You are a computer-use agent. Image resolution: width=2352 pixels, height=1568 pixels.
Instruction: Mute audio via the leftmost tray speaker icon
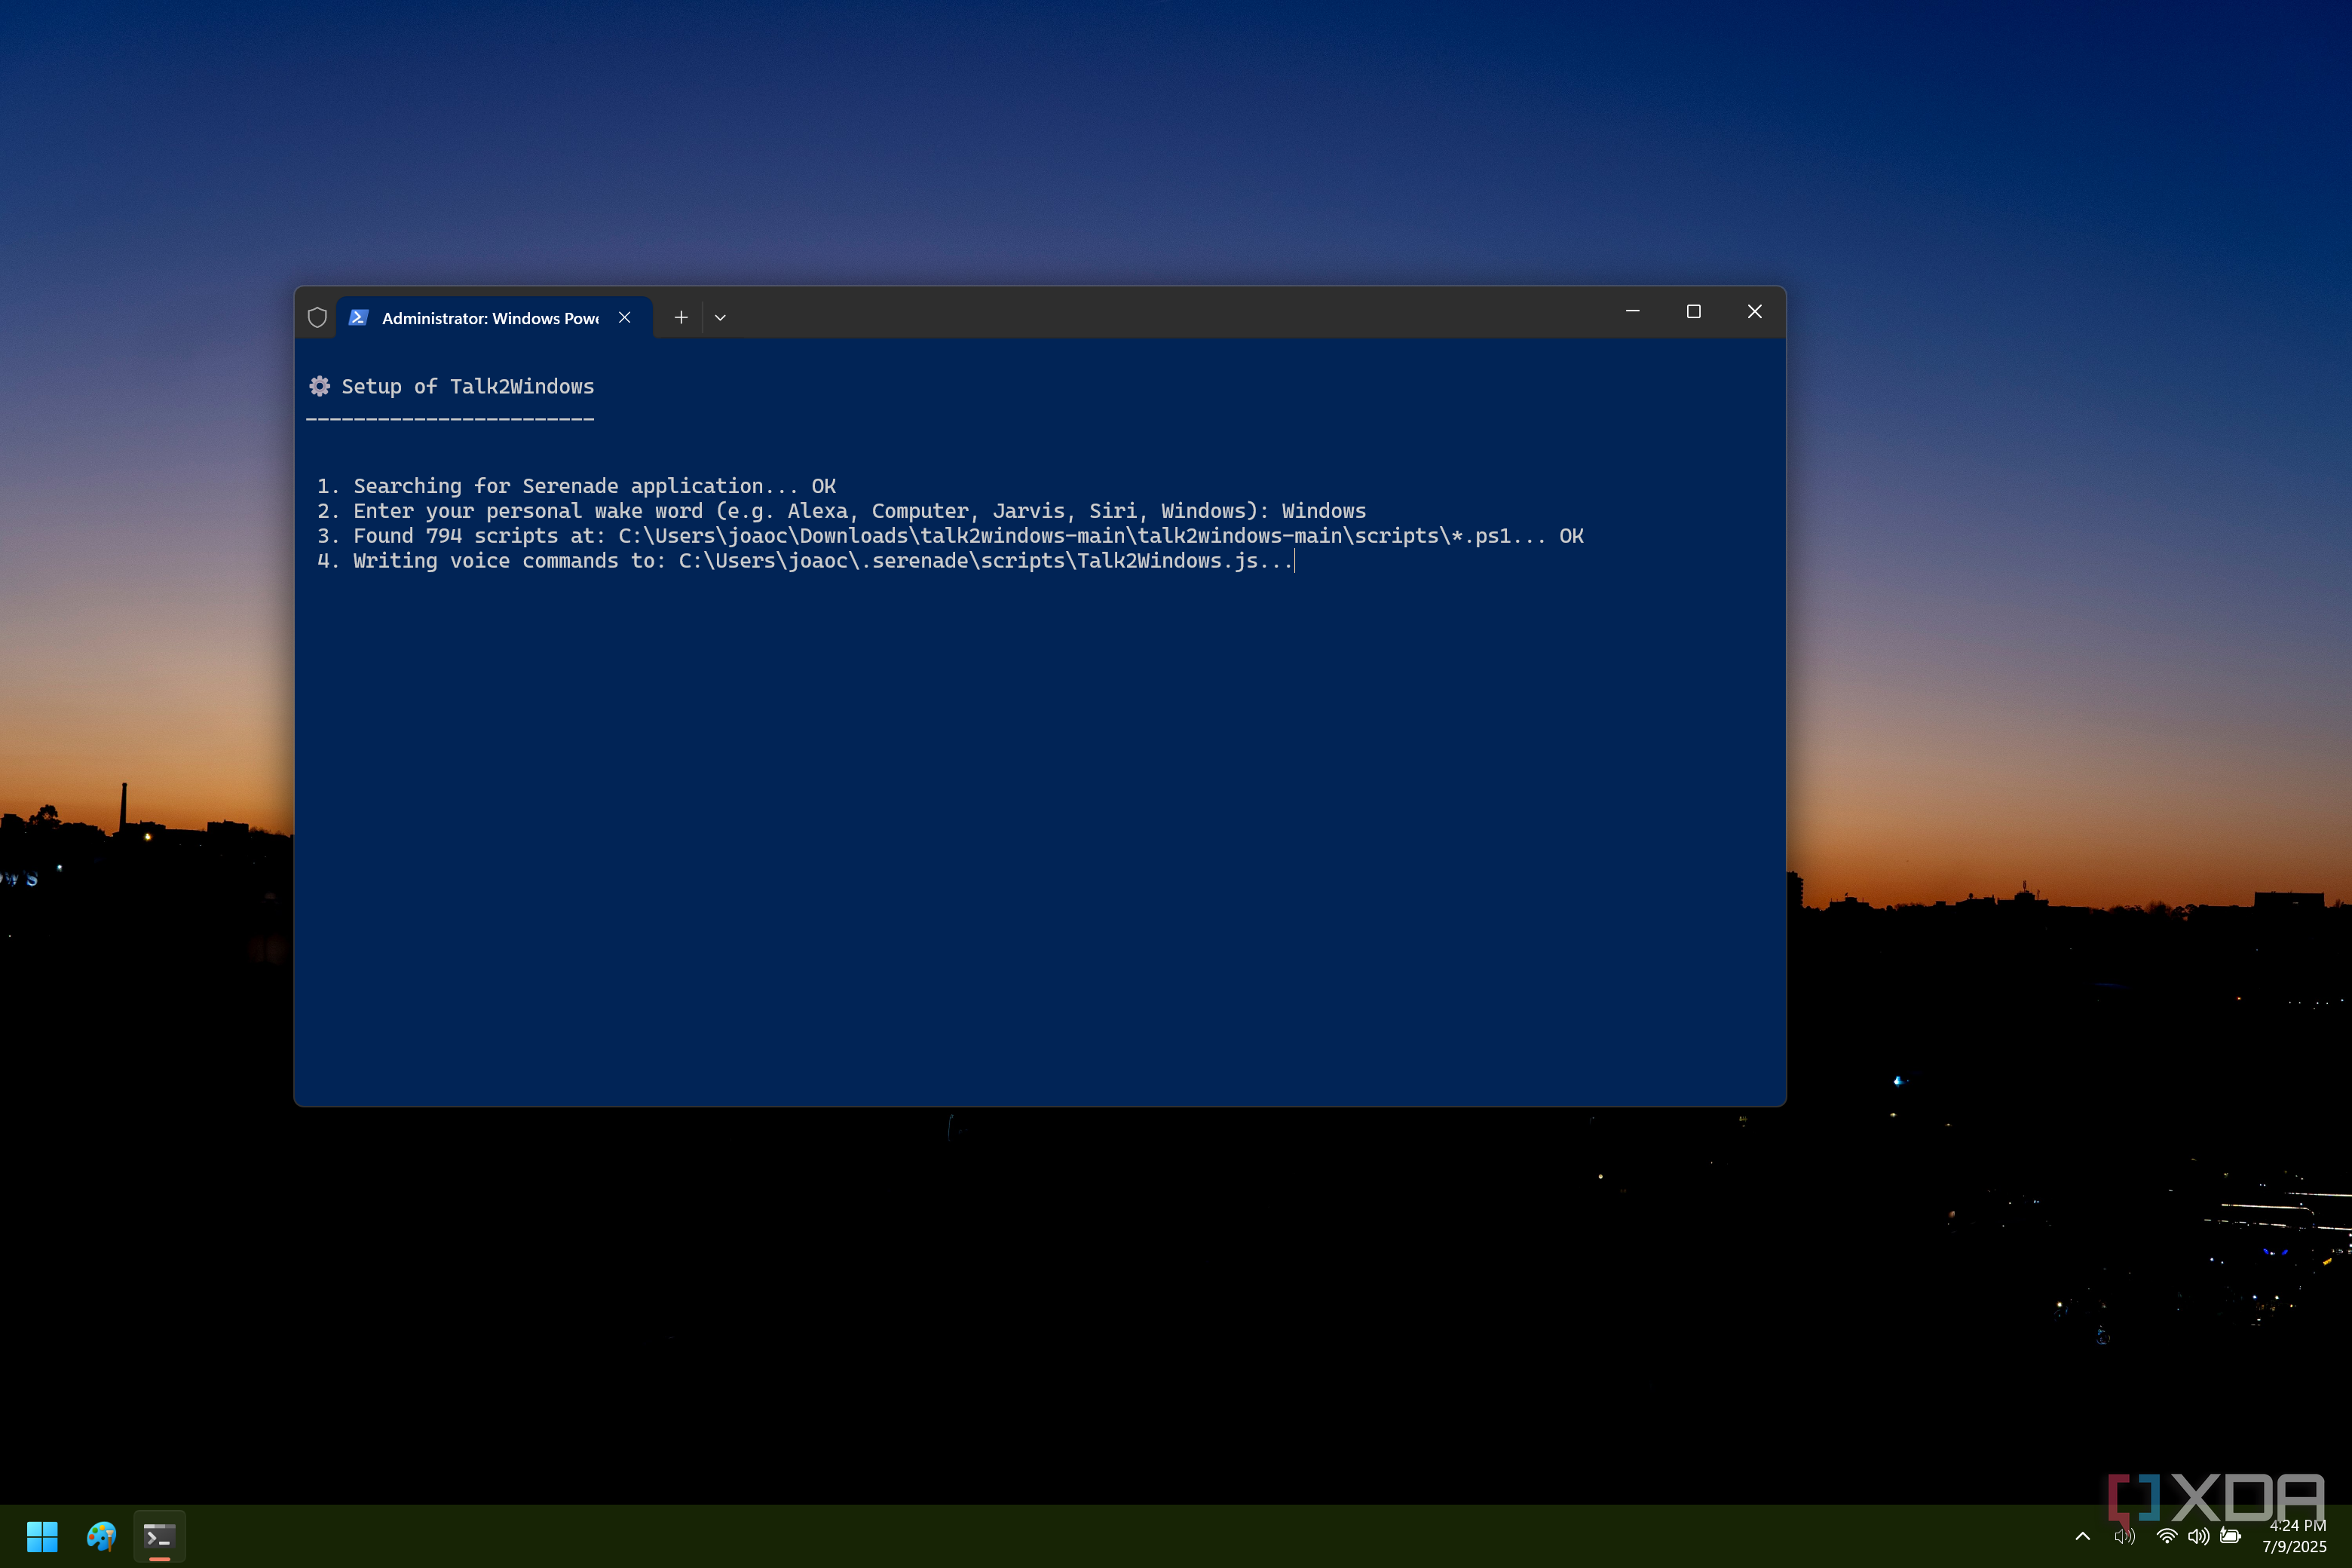coord(2125,1537)
